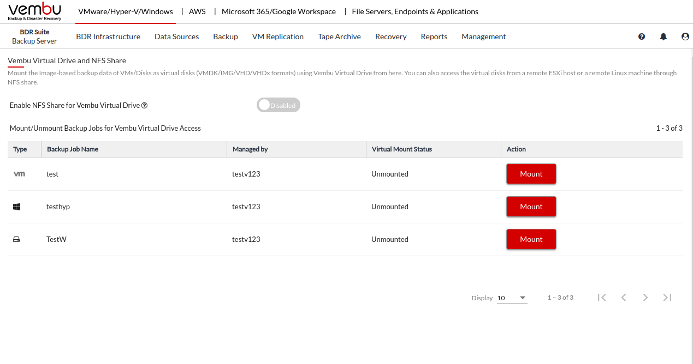
Task: Open the BDR Infrastructure menu
Action: (x=108, y=37)
